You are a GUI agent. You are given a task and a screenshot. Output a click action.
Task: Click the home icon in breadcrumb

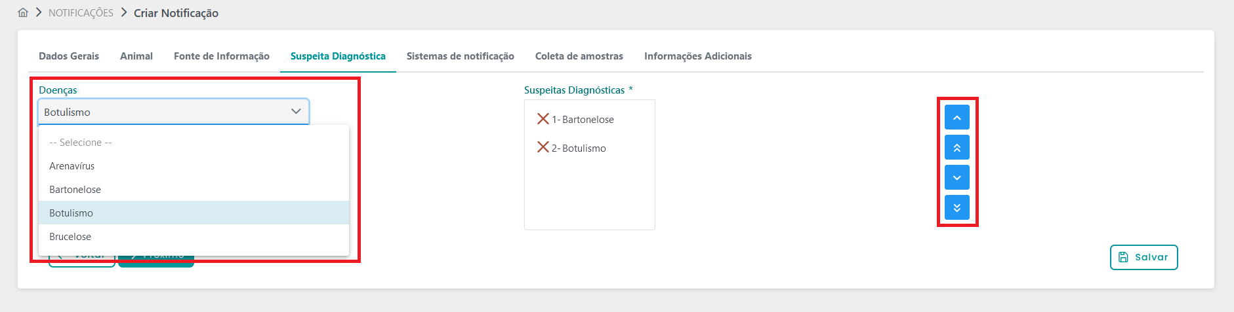(x=23, y=12)
